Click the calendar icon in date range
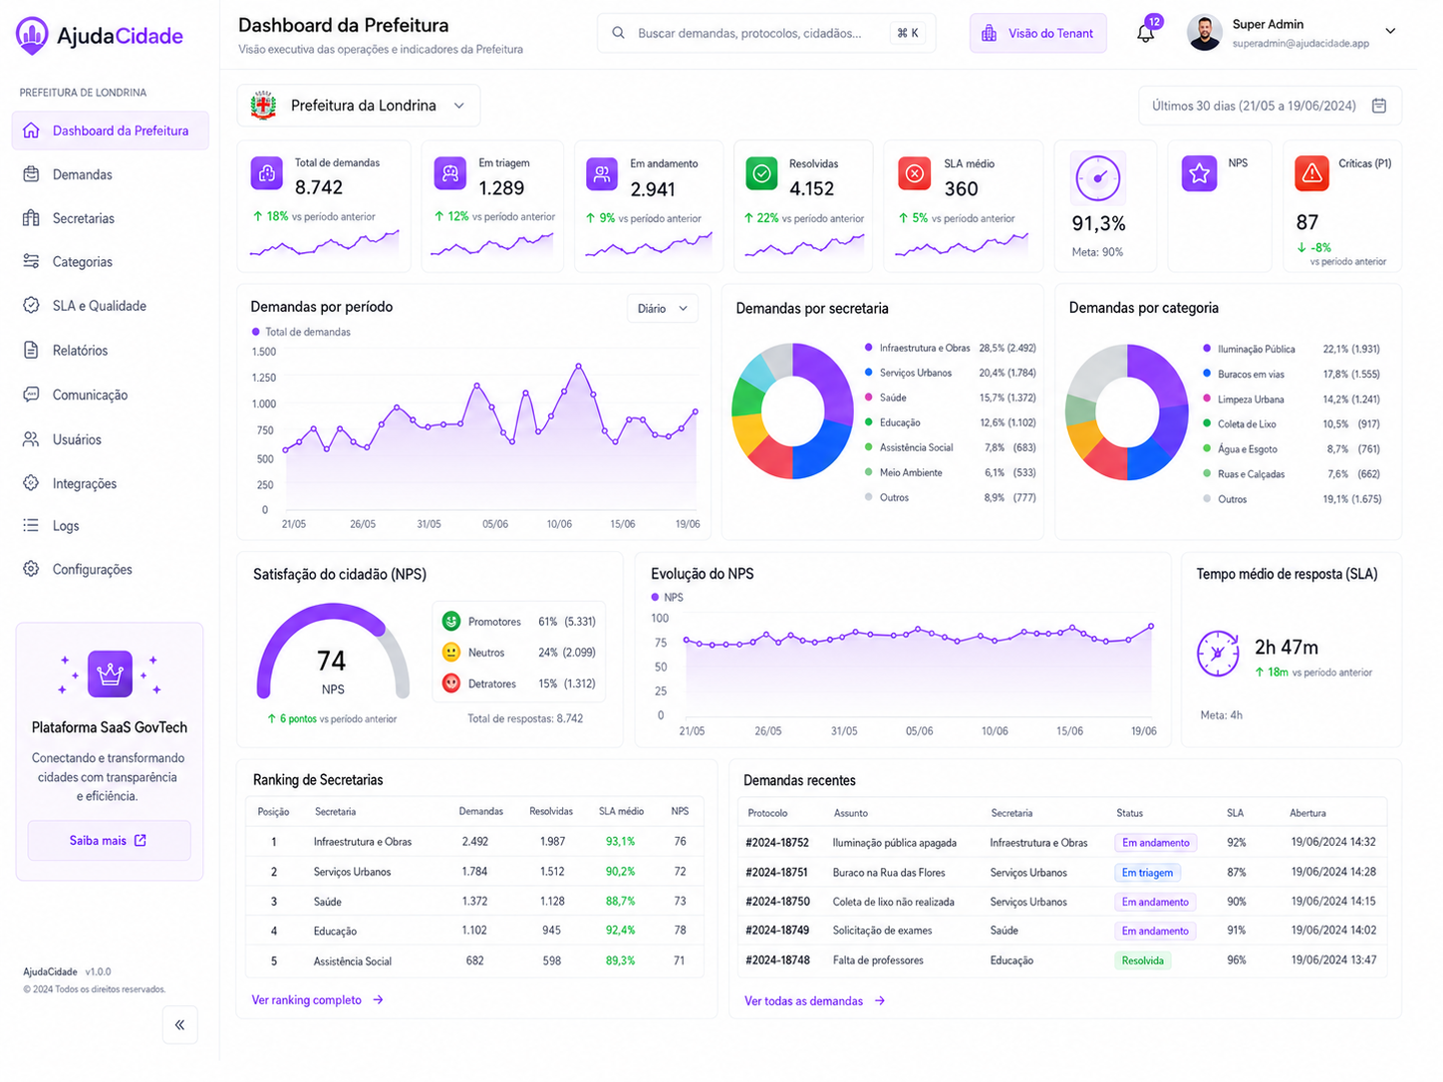 pyautogui.click(x=1379, y=106)
